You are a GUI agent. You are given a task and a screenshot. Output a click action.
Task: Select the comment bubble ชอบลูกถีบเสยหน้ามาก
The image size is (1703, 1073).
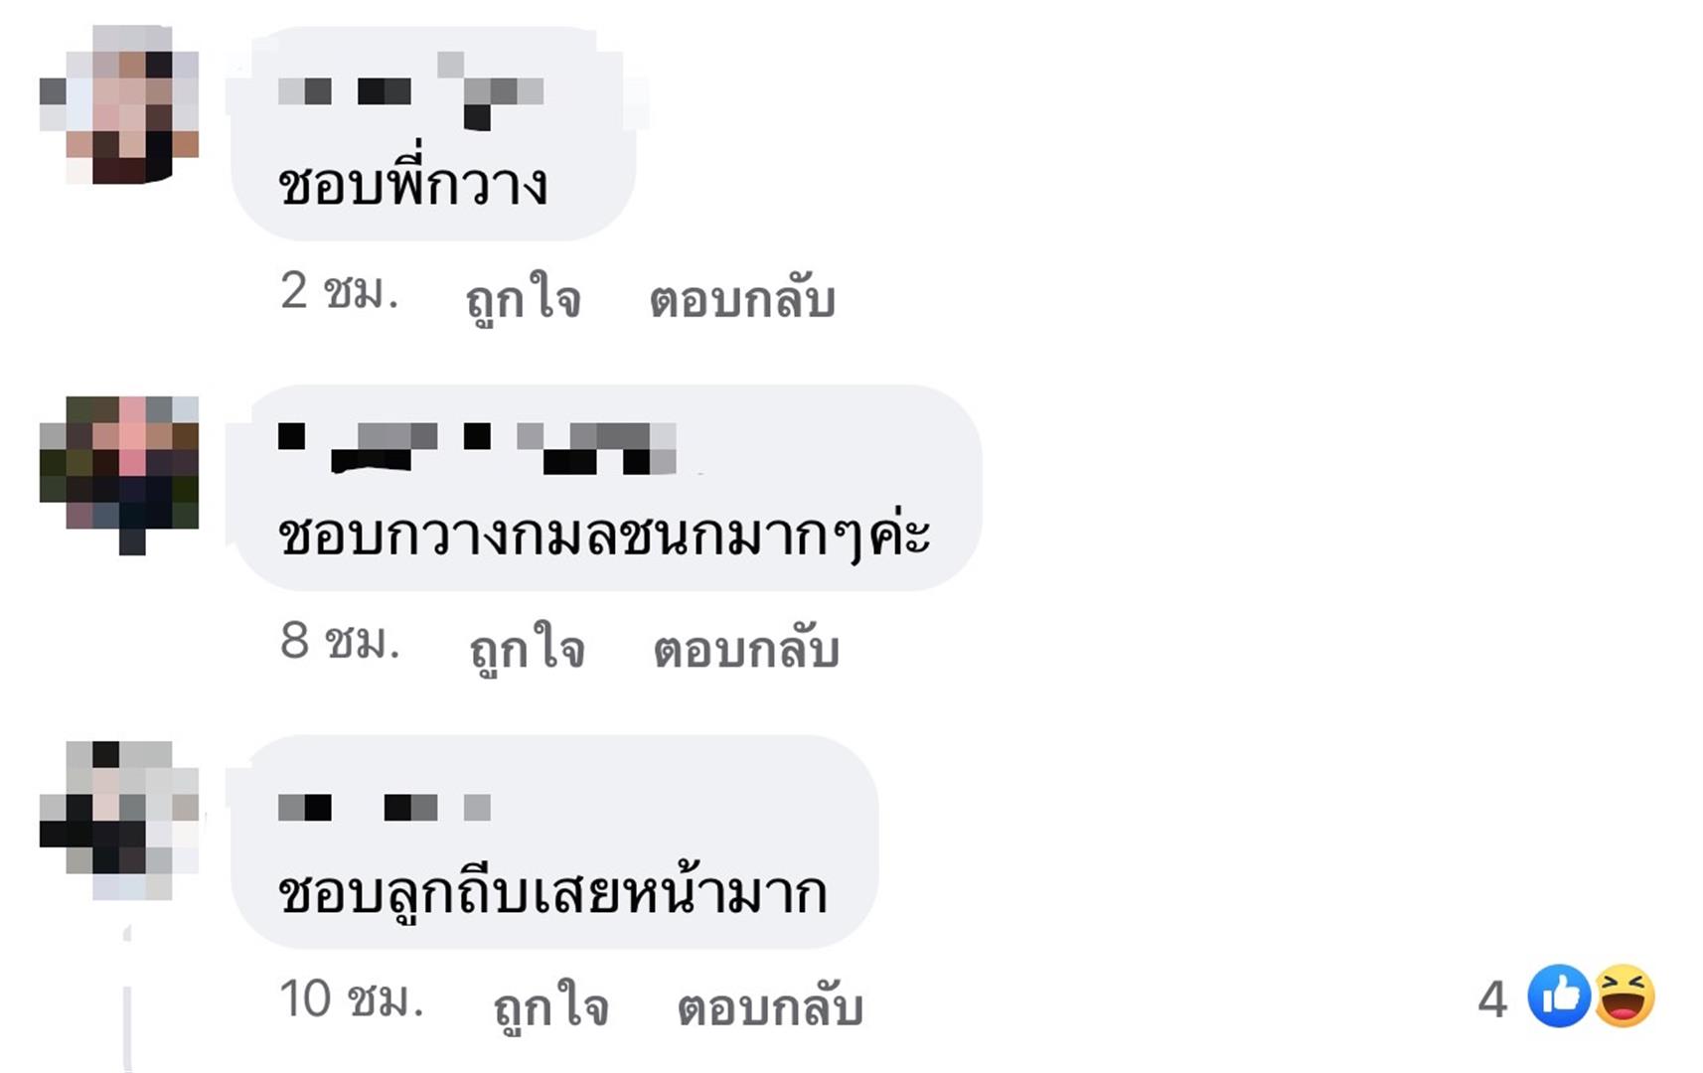(554, 843)
